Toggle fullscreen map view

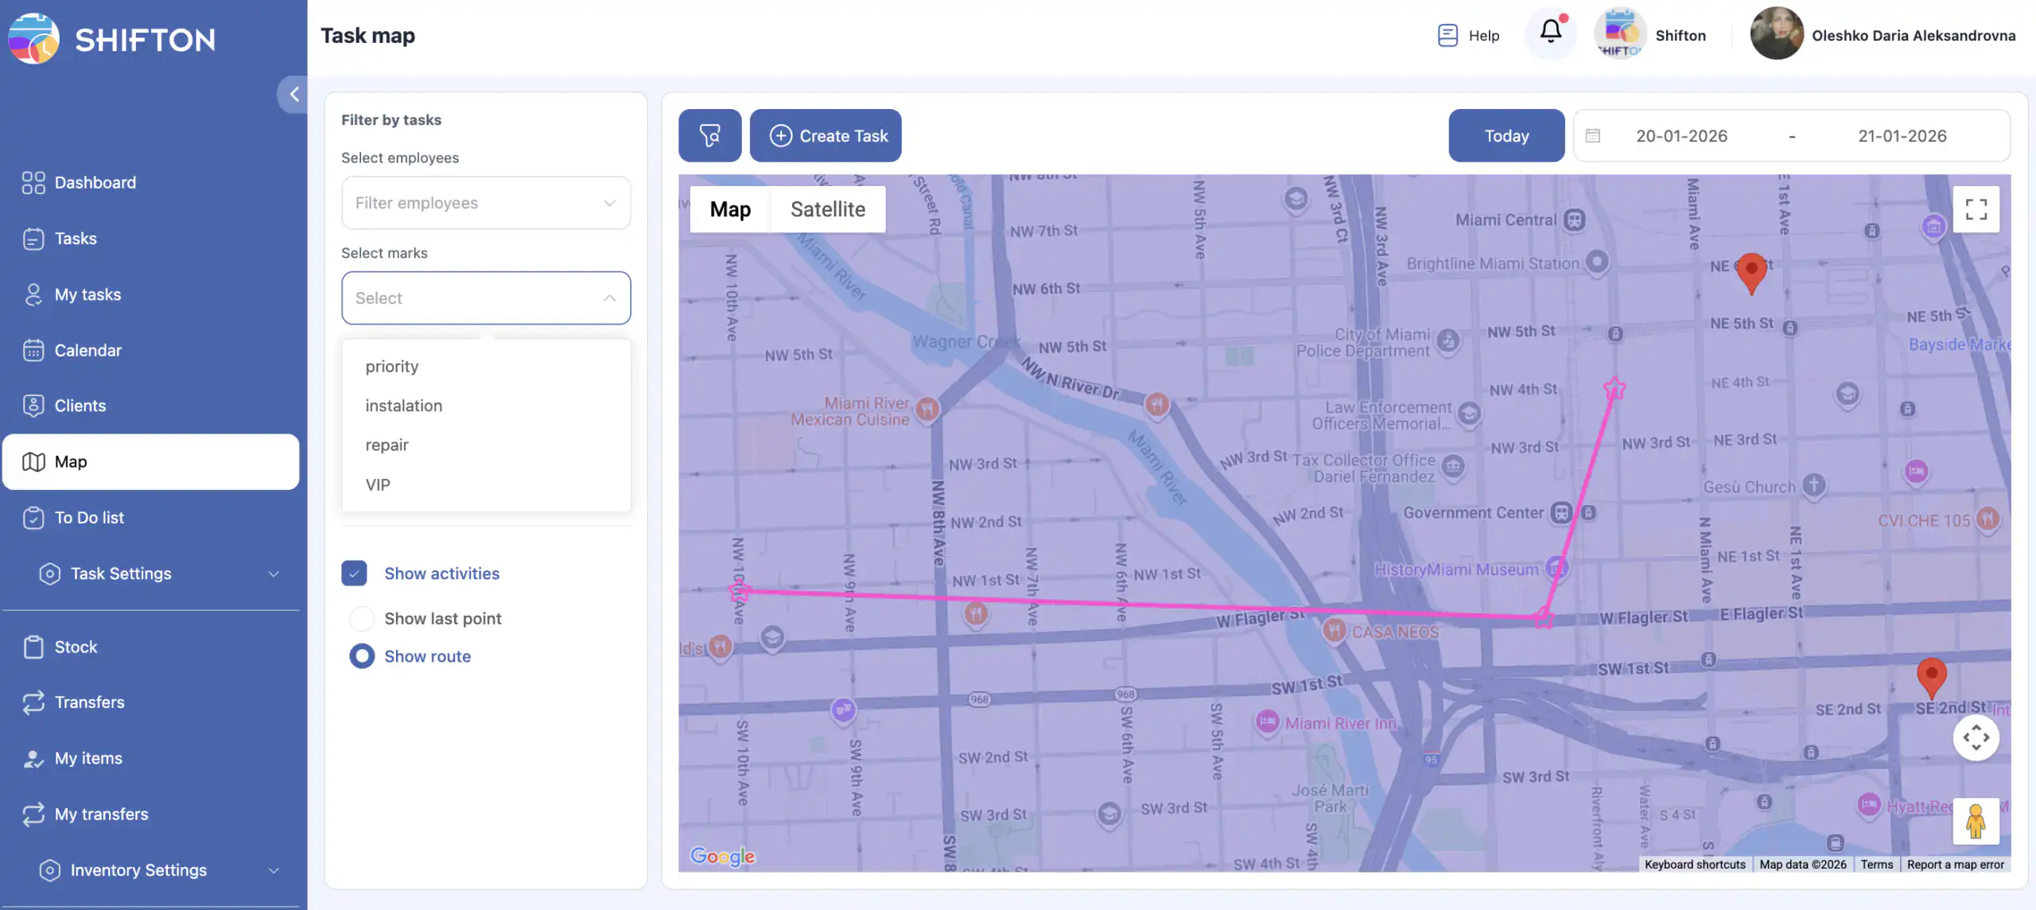1976,209
